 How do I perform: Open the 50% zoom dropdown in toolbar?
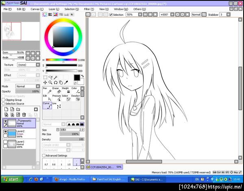(x=140, y=15)
